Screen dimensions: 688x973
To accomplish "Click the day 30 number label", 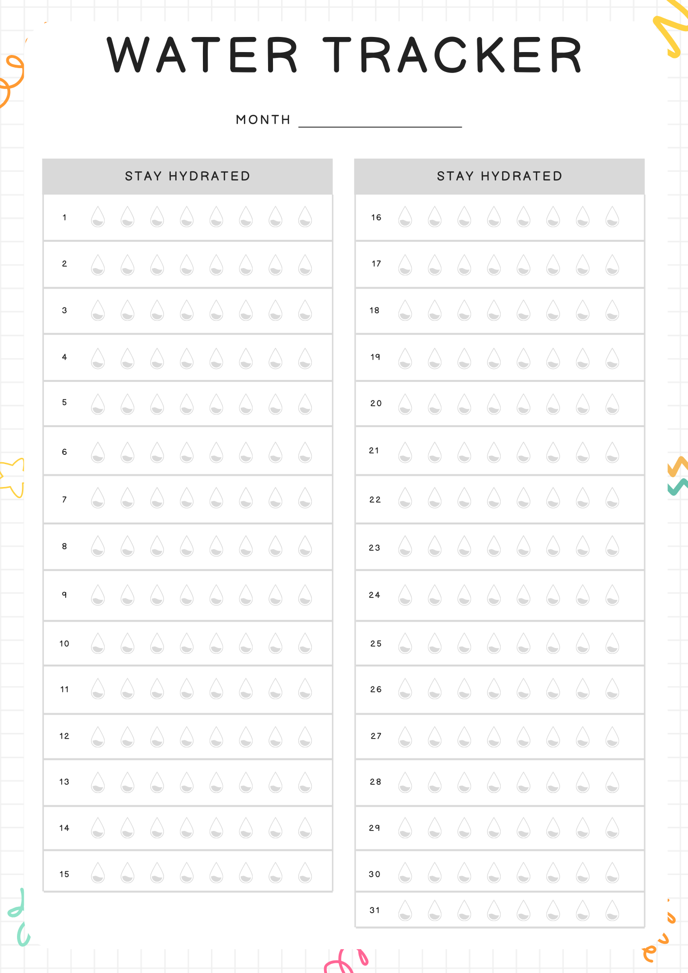I will click(x=375, y=874).
